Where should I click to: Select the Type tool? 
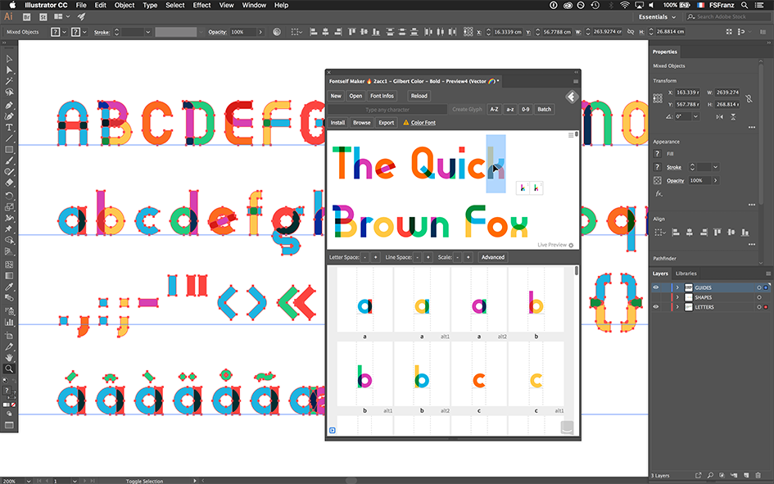click(x=9, y=127)
